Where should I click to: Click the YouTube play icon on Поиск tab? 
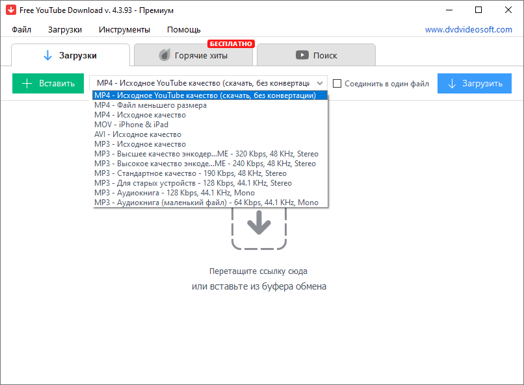click(302, 55)
